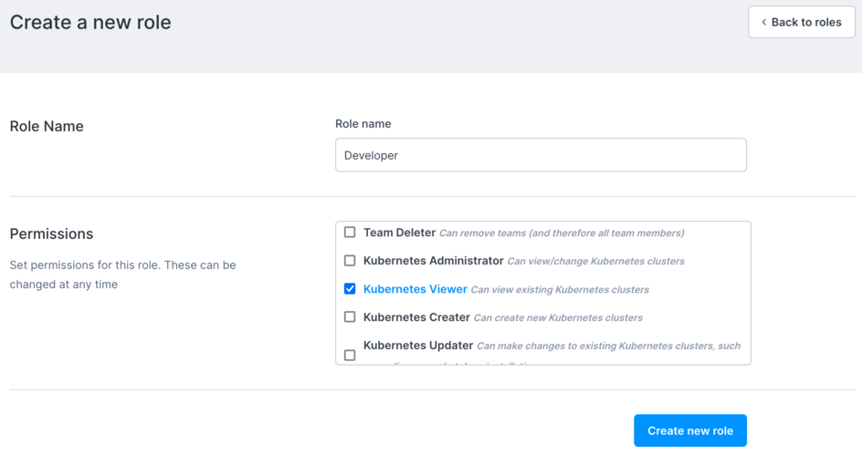Enable the Team Deleter permission checkbox

click(x=350, y=233)
